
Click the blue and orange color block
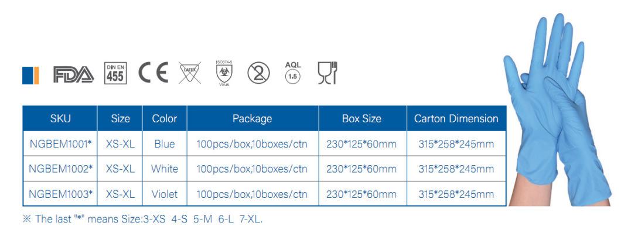pos(30,75)
